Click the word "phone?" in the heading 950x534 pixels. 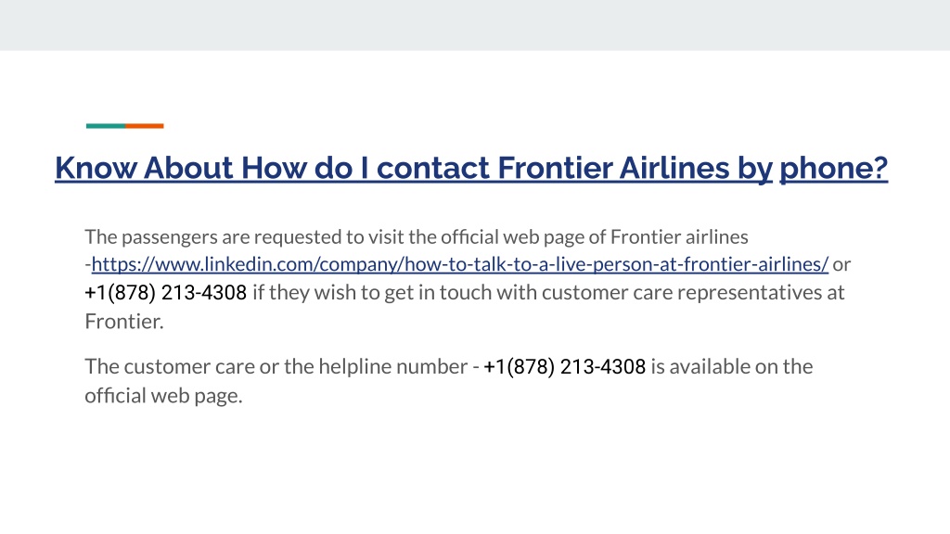834,168
